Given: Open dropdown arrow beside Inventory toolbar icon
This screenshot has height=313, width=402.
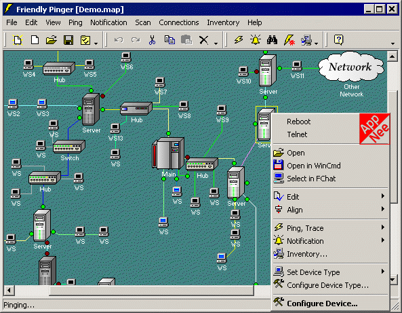Looking at the screenshot, I should tap(316, 43).
